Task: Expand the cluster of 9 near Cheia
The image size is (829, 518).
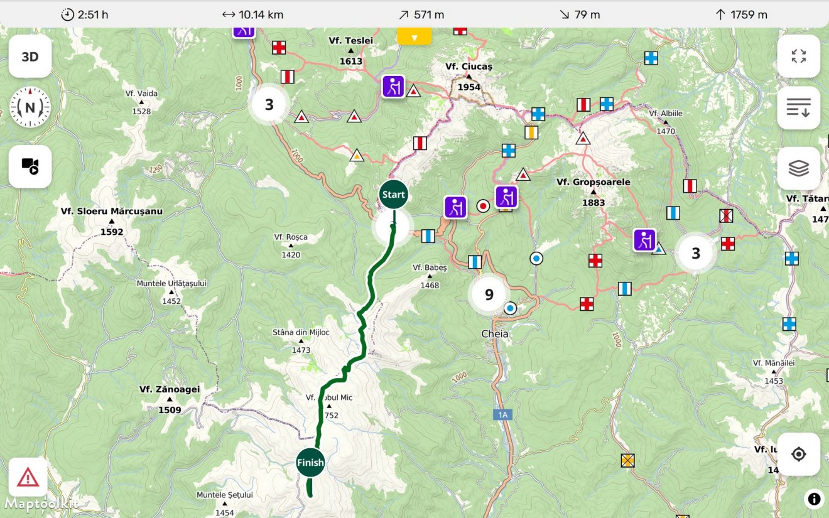Action: pos(489,294)
